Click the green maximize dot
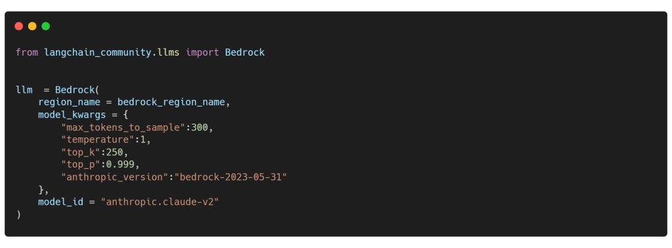 coord(45,26)
